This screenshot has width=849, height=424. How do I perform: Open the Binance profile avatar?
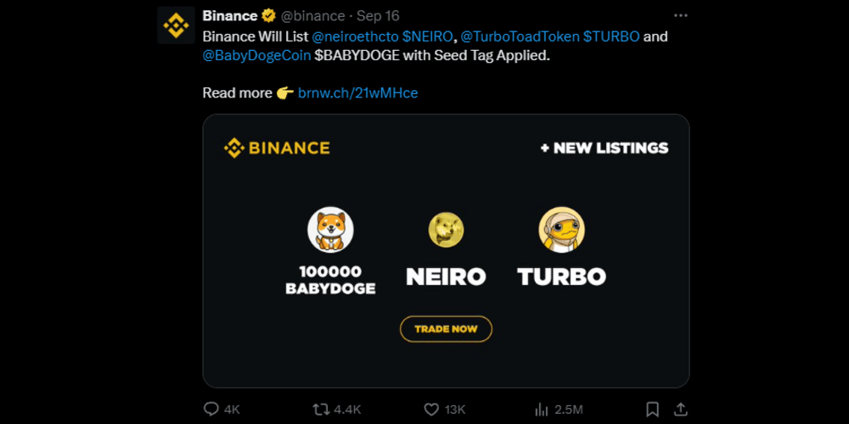pos(176,25)
